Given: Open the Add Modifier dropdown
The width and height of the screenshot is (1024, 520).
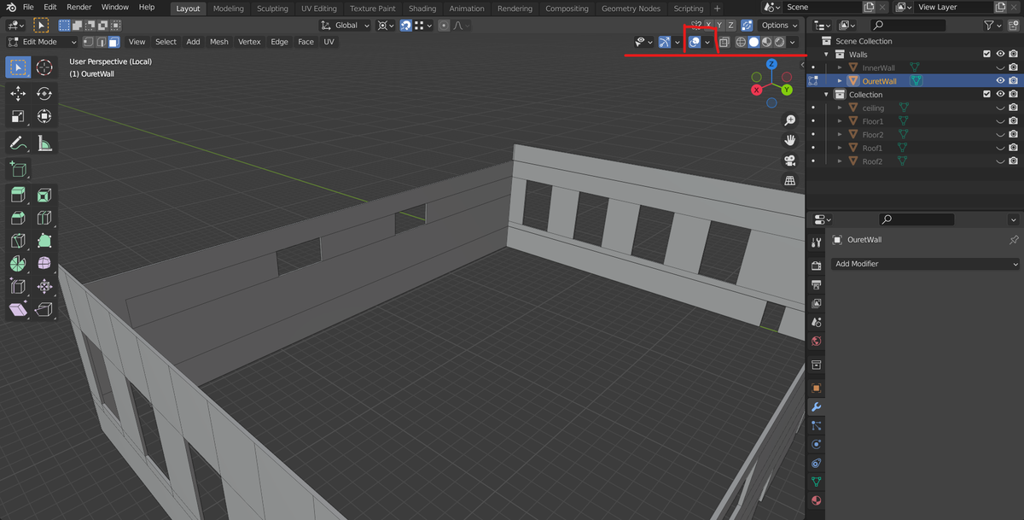Looking at the screenshot, I should (x=925, y=264).
